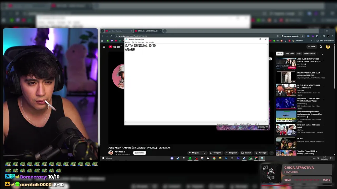Open volume control in system tray
This screenshot has height=189, width=337.
pyautogui.click(x=314, y=158)
